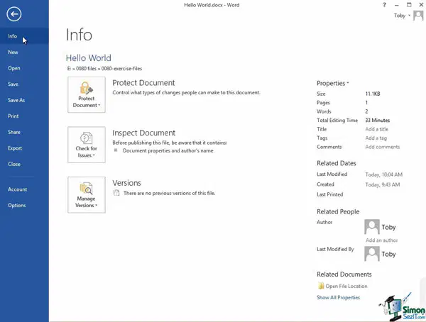Click the file path '0080-exercise-files'
The width and height of the screenshot is (426, 322).
tap(121, 68)
